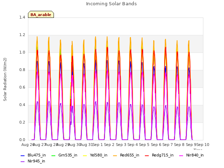
Task: Click the 0.2 y-axis tick label
Action: click(x=22, y=122)
